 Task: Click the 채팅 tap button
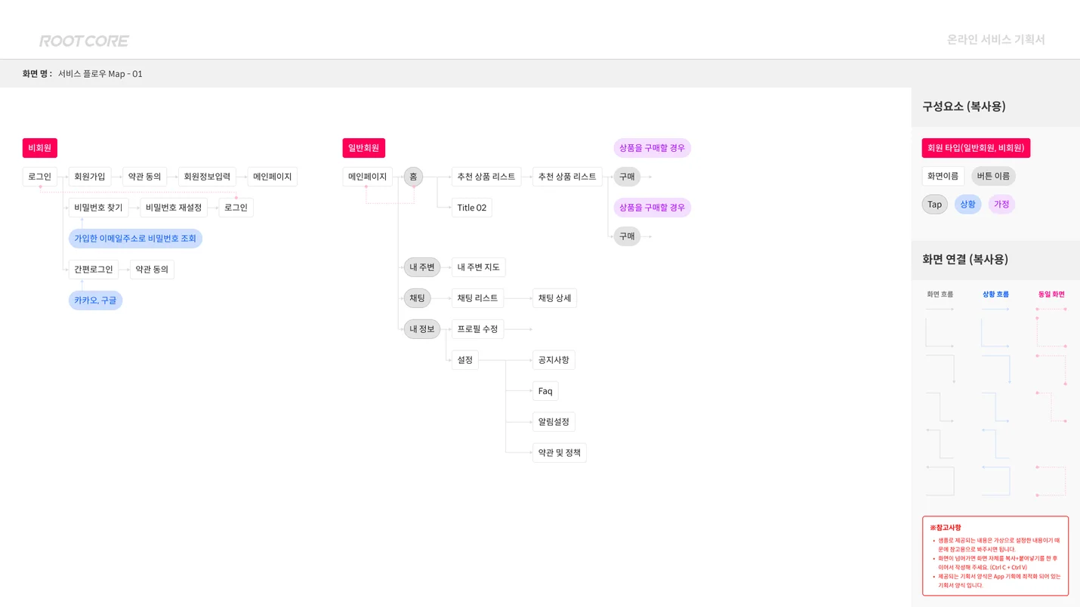click(x=418, y=298)
